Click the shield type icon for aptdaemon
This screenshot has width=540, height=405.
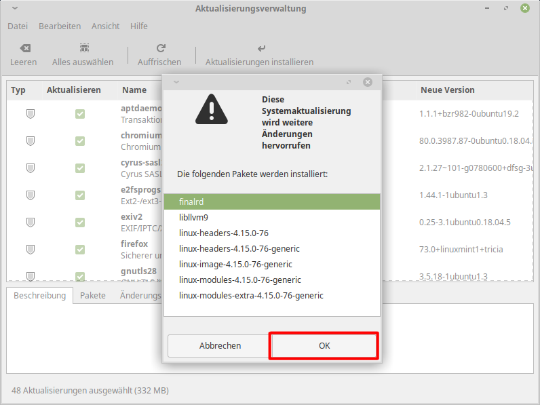coord(31,114)
